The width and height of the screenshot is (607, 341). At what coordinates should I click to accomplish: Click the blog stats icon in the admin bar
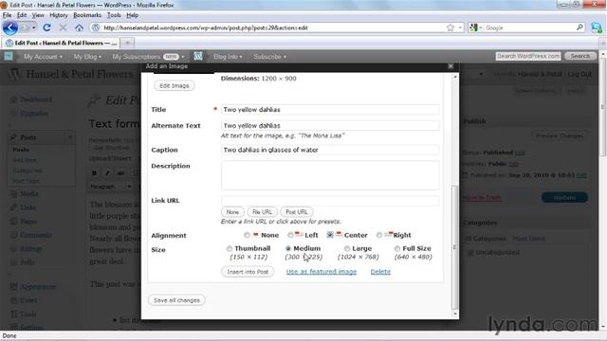pos(198,57)
